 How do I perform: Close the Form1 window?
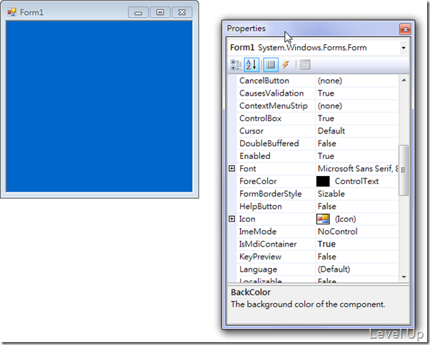tap(182, 12)
